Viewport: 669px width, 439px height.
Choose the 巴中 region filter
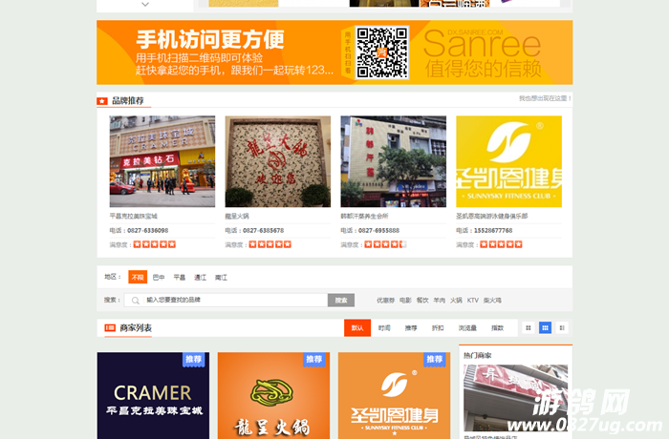pyautogui.click(x=159, y=277)
